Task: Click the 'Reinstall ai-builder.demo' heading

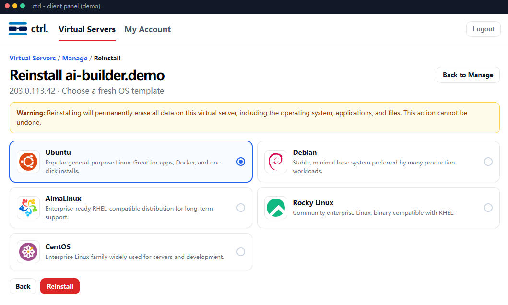Action: tap(87, 75)
